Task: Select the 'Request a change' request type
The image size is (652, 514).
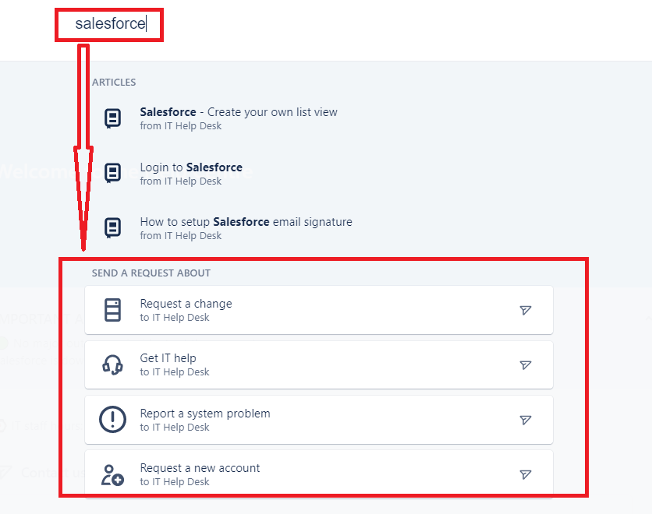Action: point(318,310)
